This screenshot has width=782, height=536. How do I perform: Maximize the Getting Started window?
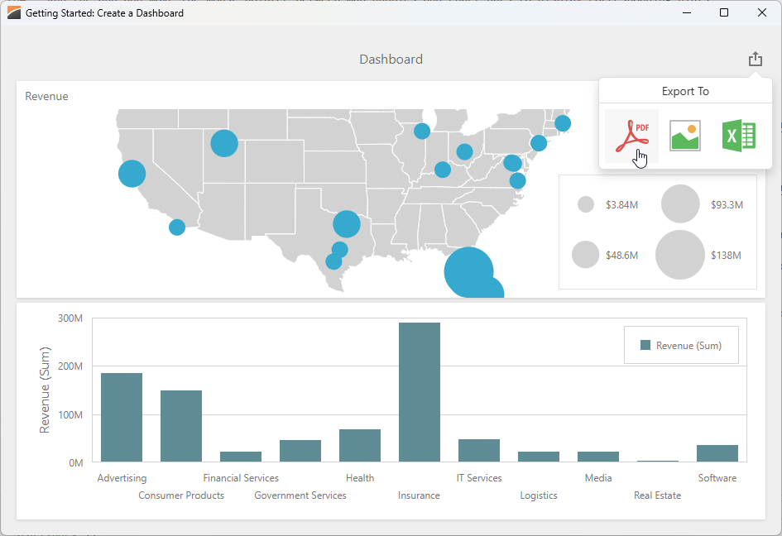tap(723, 12)
